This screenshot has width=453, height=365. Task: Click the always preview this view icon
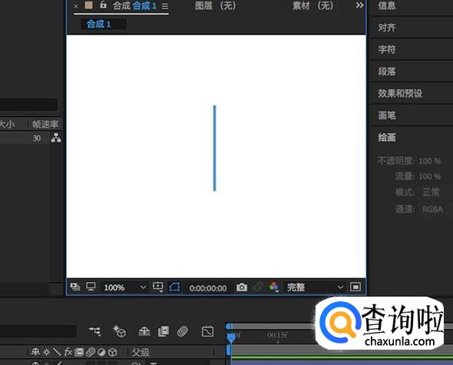(x=74, y=287)
